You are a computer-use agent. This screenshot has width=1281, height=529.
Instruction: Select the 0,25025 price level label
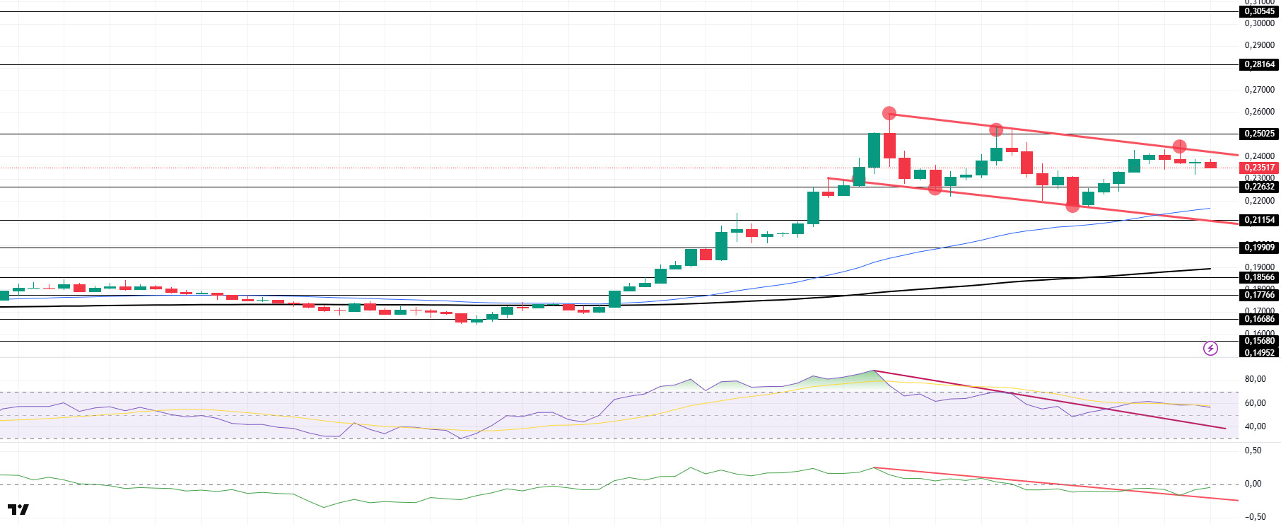(x=1259, y=134)
